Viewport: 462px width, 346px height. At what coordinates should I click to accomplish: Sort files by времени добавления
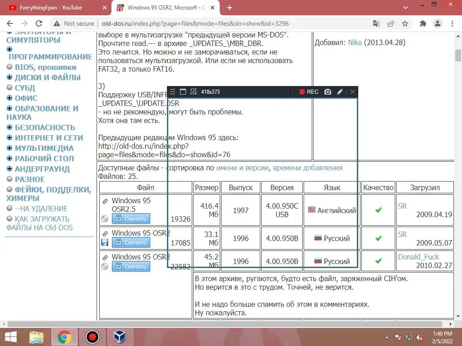pyautogui.click(x=308, y=168)
